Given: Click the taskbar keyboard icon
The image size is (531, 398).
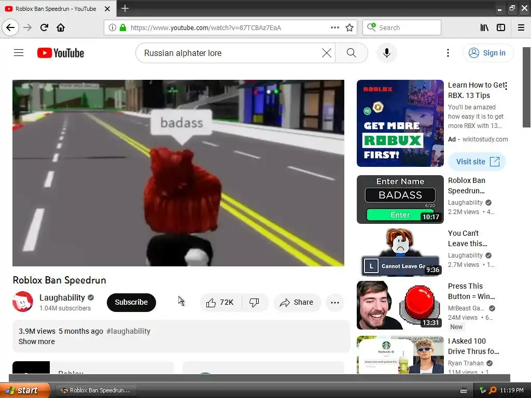Looking at the screenshot, I should tap(464, 391).
